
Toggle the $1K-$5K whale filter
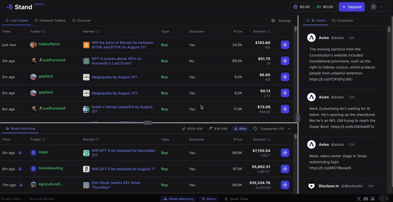[x=218, y=129]
